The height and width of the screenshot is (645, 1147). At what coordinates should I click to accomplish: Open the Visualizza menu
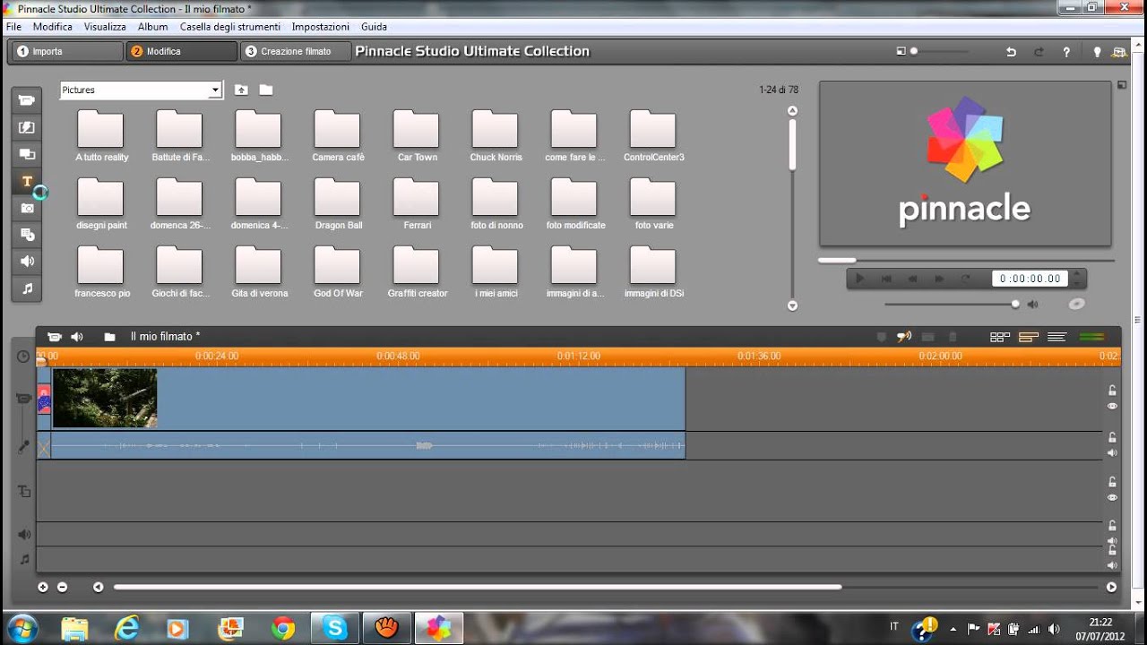click(x=105, y=27)
